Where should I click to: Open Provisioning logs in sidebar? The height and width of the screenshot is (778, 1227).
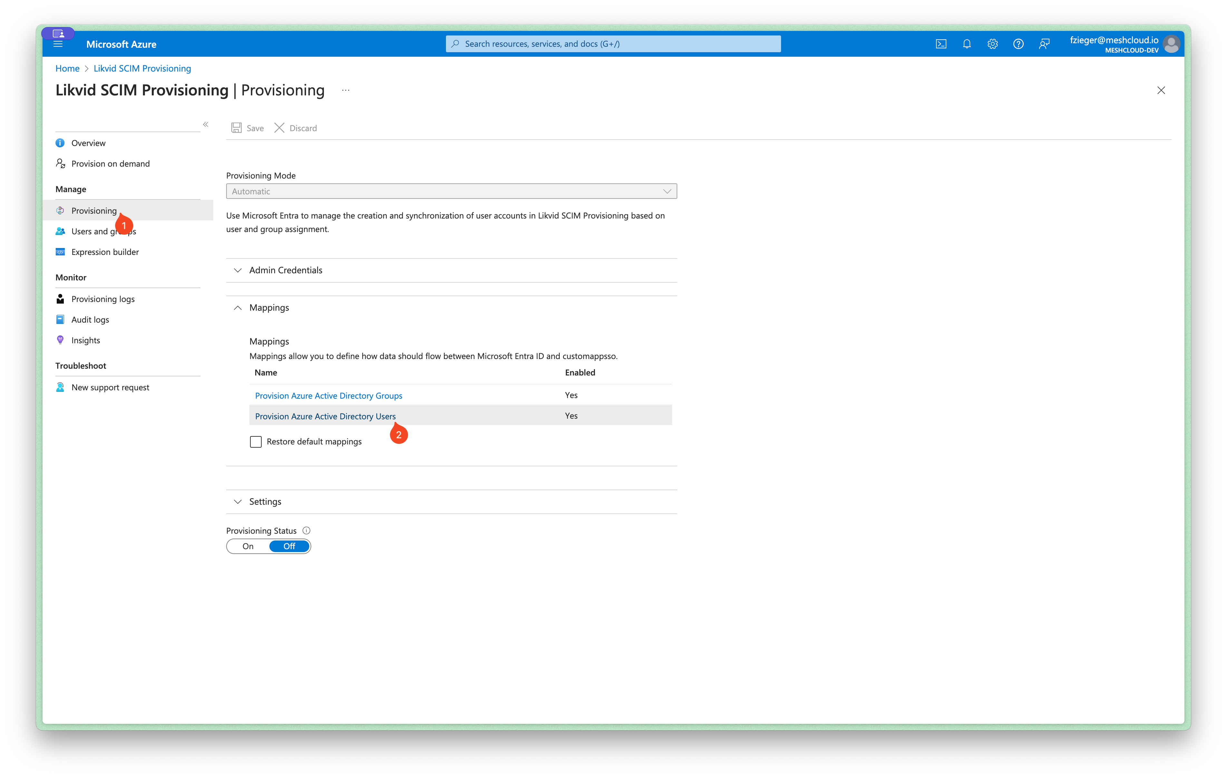coord(103,299)
